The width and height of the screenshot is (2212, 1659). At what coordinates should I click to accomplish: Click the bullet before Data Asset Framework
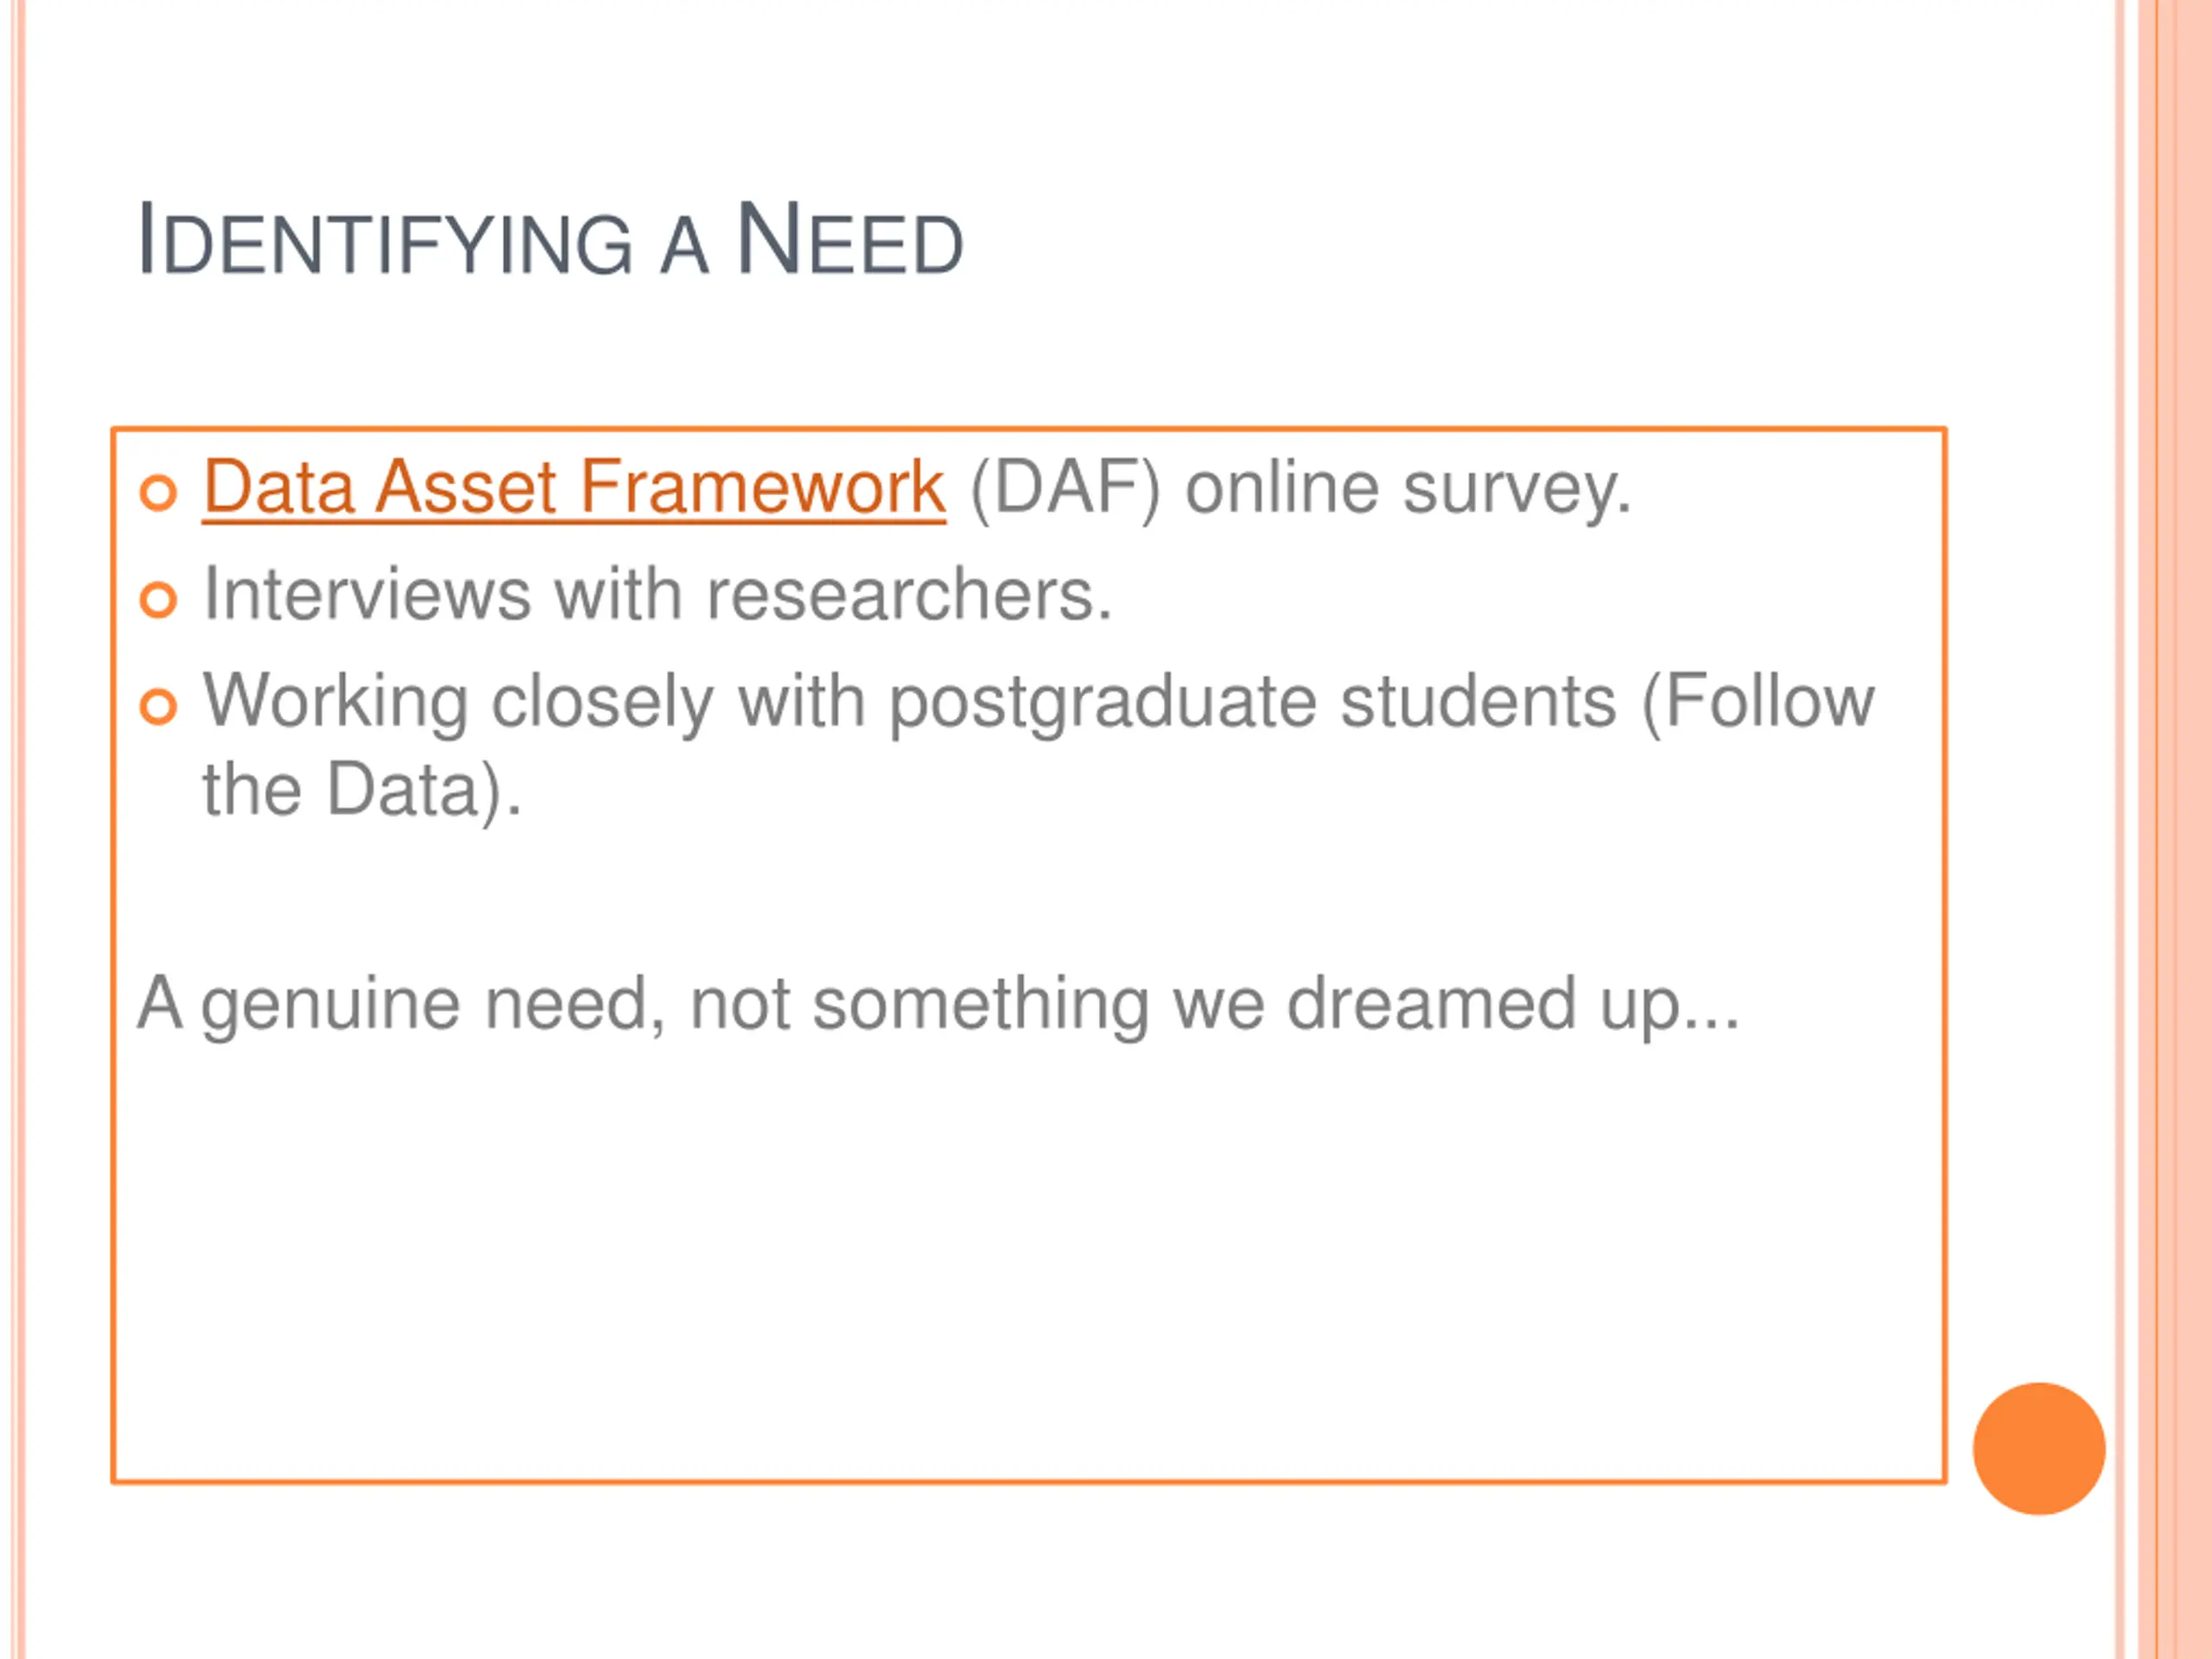tap(158, 492)
